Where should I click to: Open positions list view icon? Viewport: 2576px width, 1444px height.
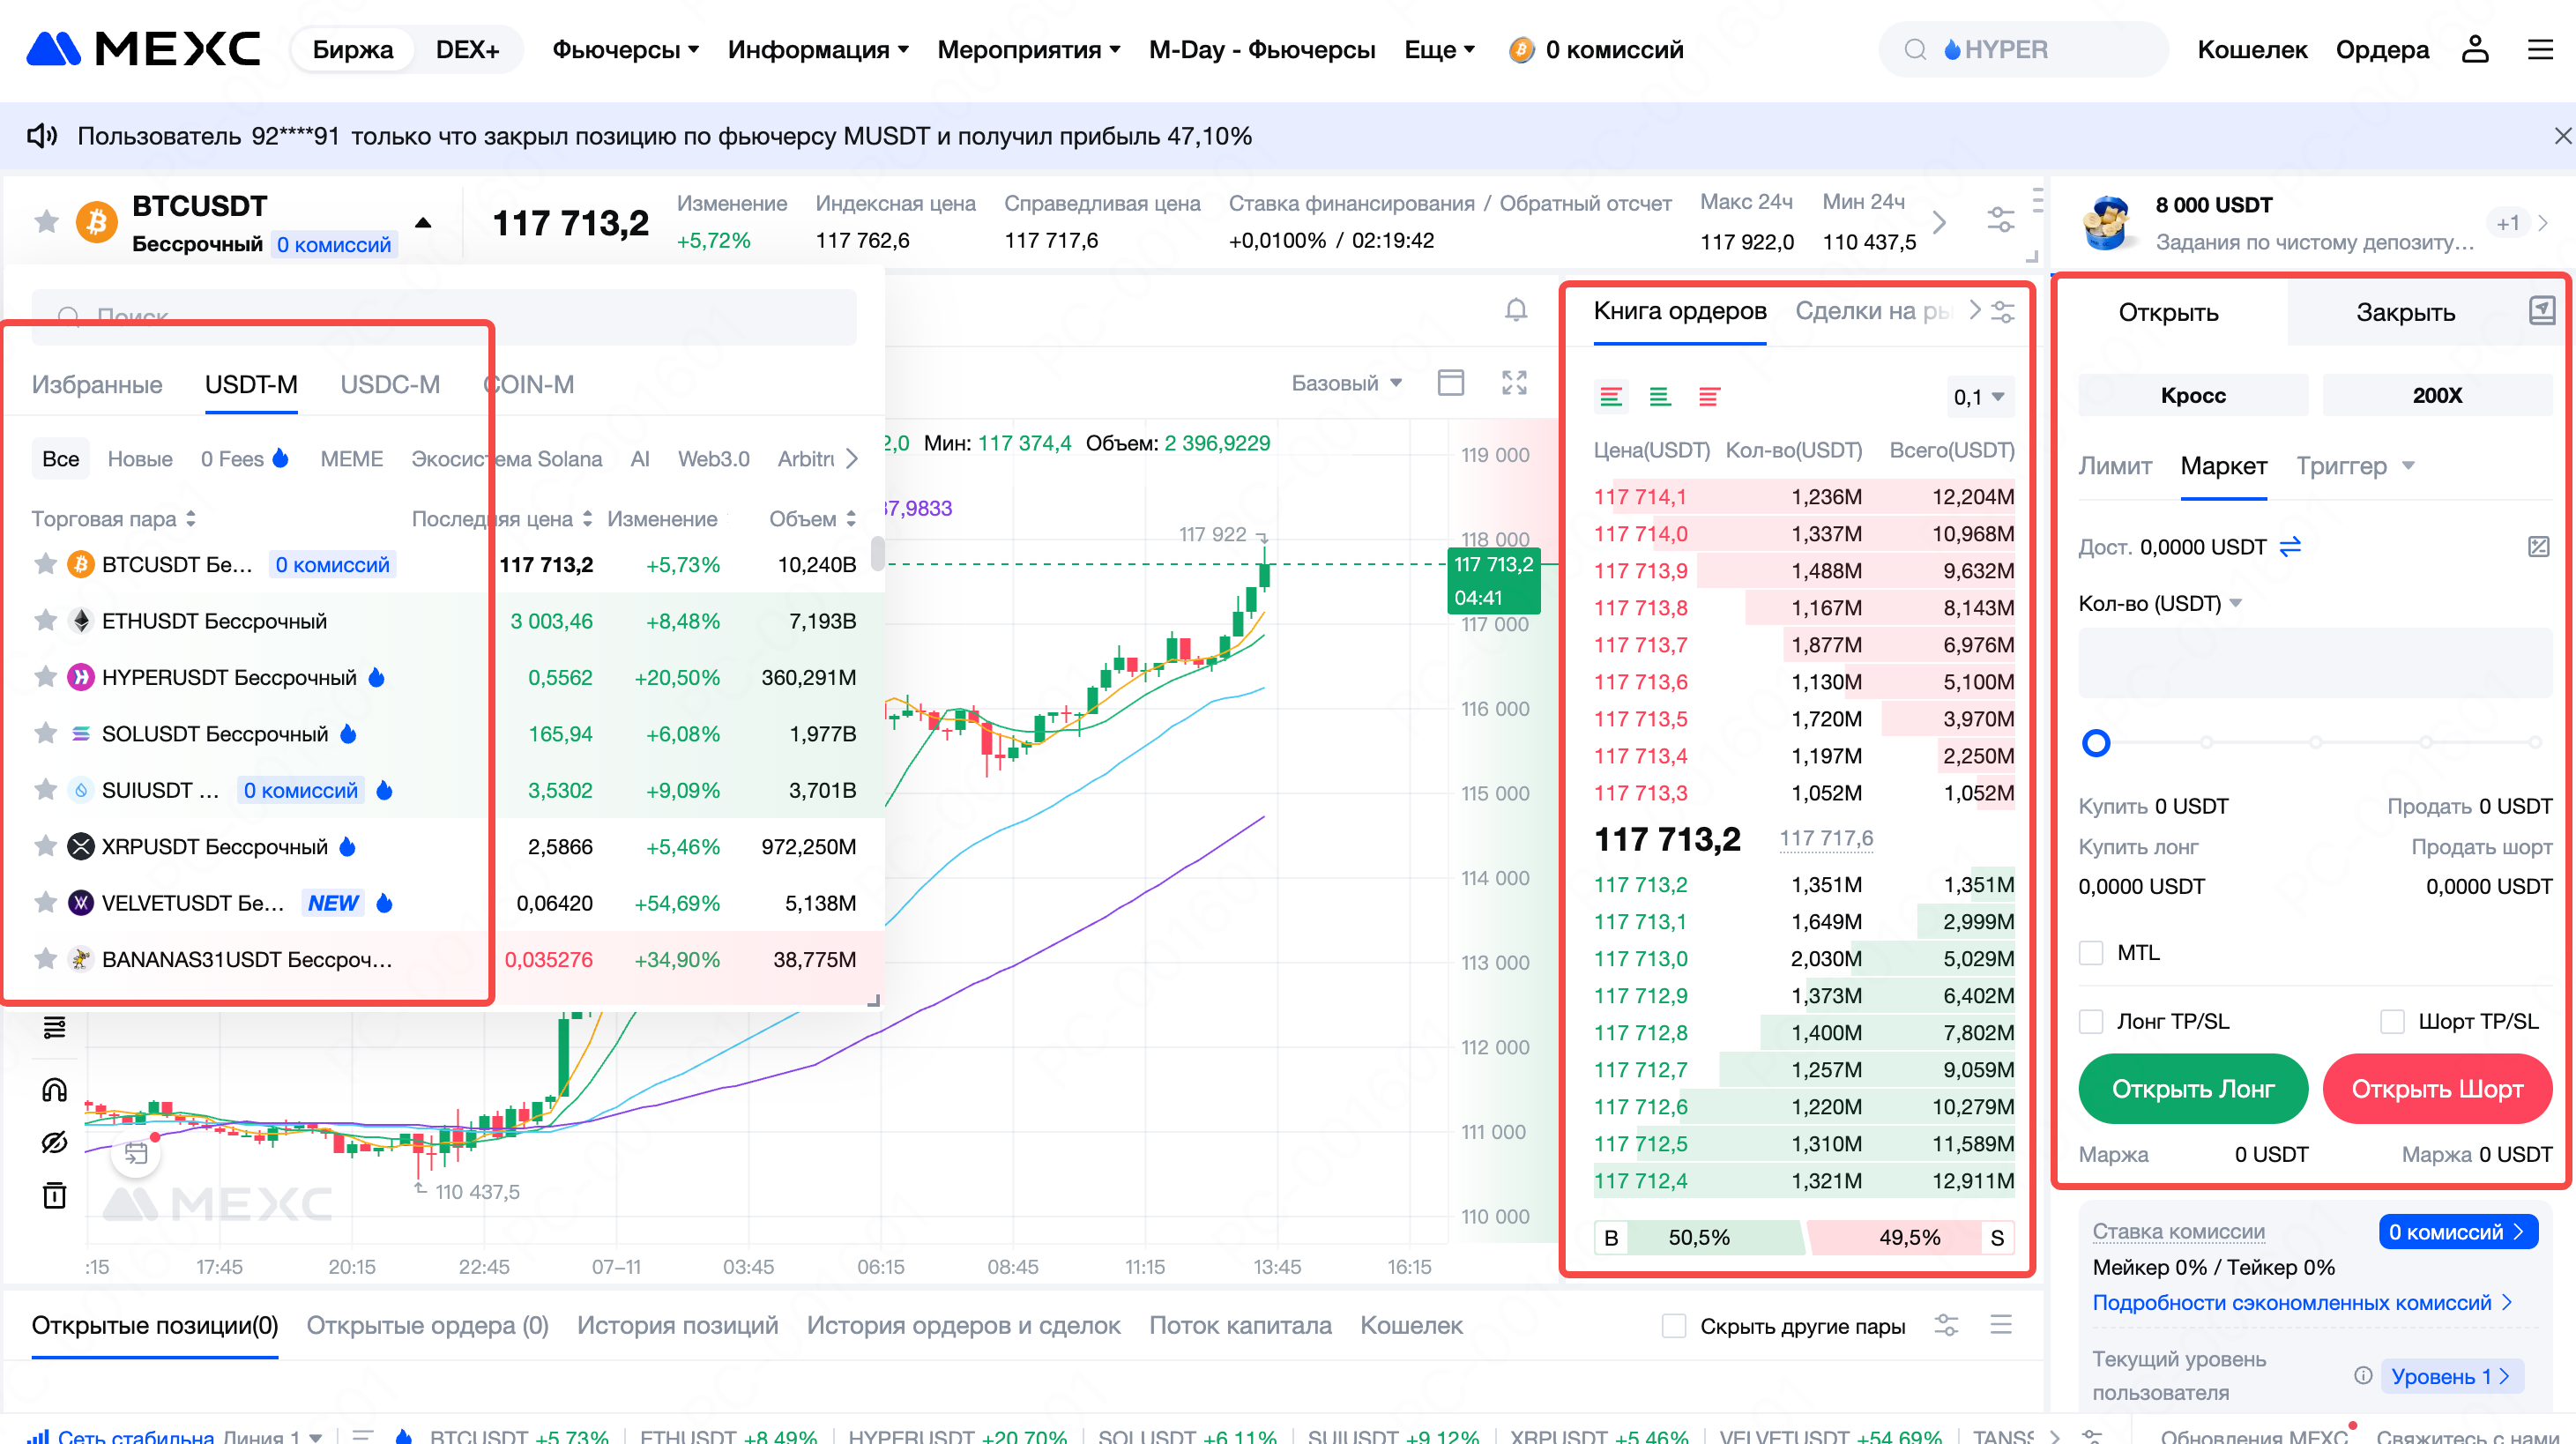2001,1325
